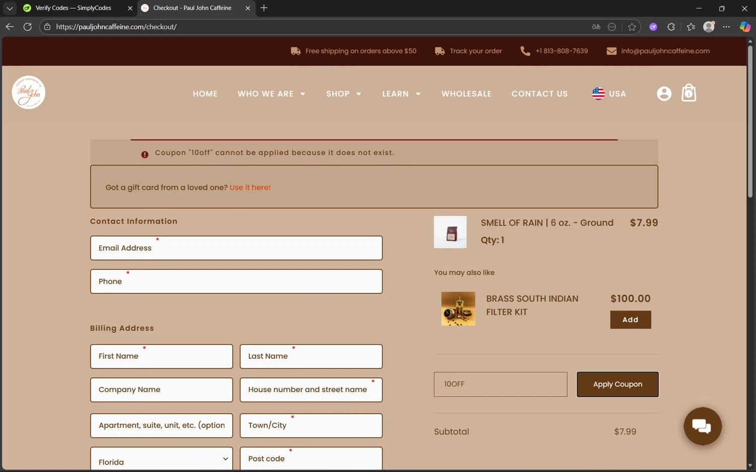Focus the Phone field

coord(236,281)
